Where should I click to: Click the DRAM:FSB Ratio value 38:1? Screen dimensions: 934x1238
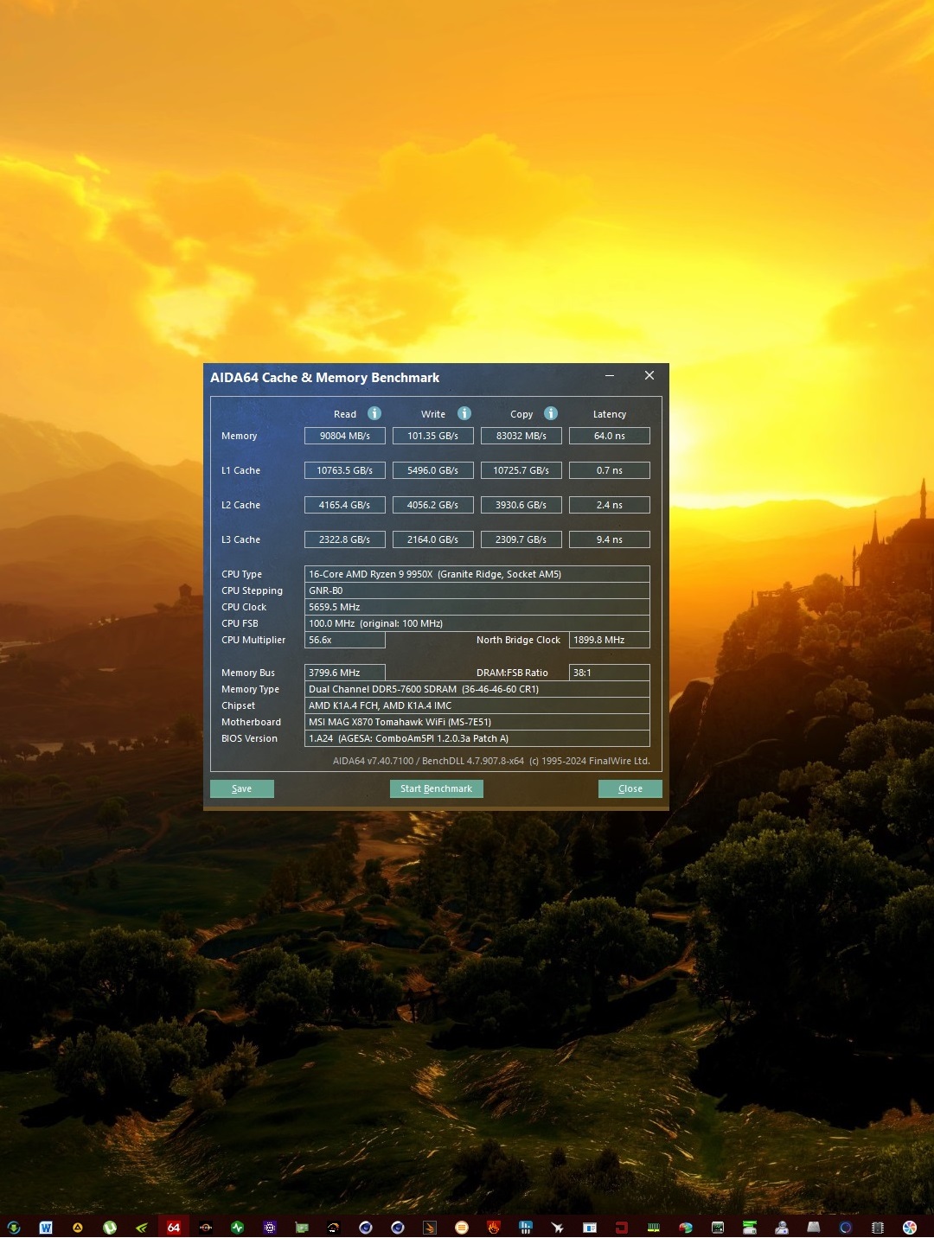tap(610, 673)
